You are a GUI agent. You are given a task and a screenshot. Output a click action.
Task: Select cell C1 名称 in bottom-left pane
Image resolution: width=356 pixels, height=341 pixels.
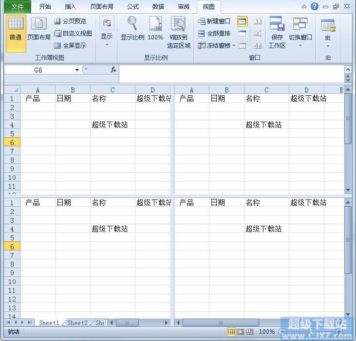click(x=112, y=202)
